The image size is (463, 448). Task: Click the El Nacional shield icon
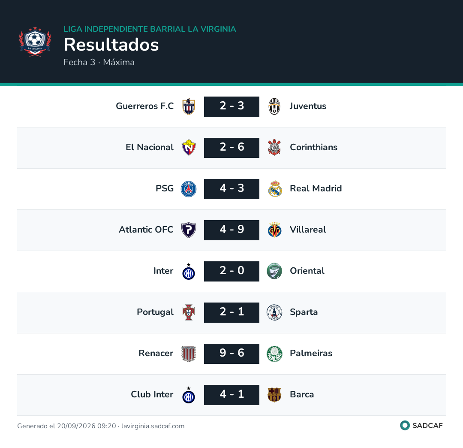(189, 148)
